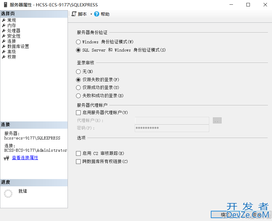Maximize the 服务器属性 window
This screenshot has width=272, height=221.
[x=248, y=5]
